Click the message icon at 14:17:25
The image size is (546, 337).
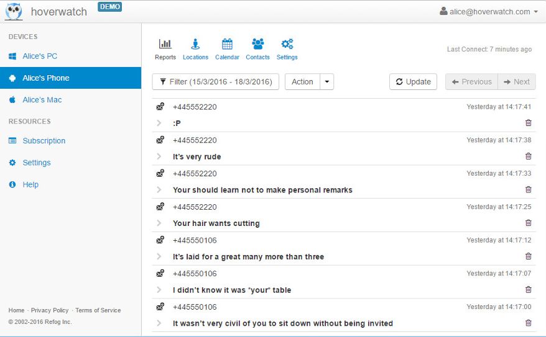pyautogui.click(x=160, y=207)
